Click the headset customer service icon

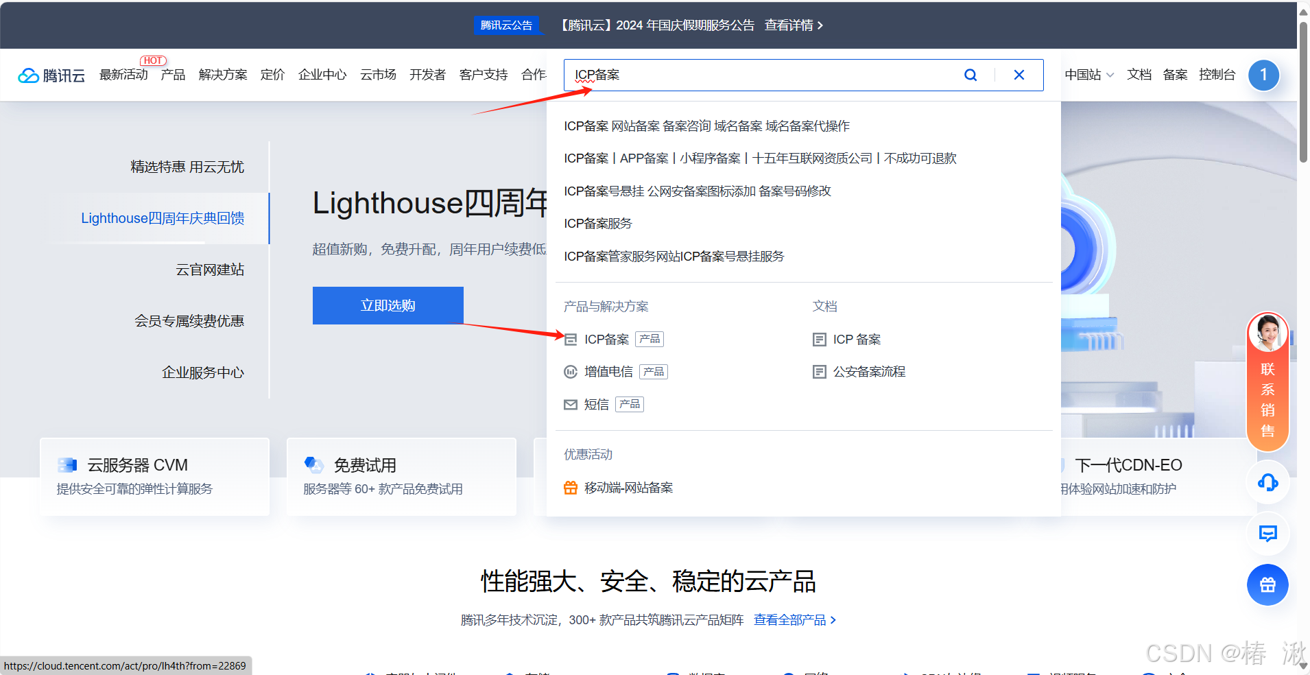click(1267, 483)
